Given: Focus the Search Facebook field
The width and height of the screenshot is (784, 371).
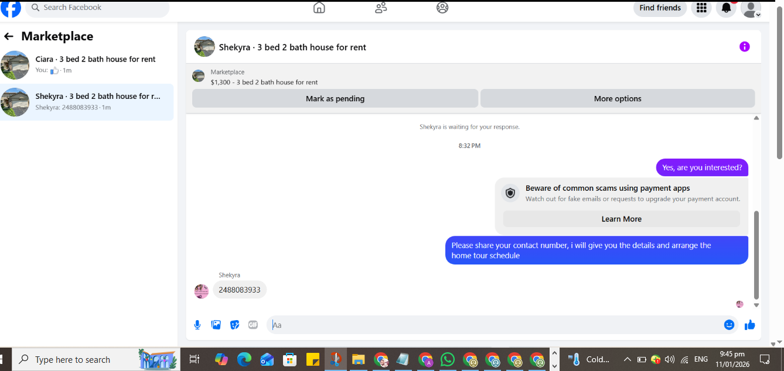Looking at the screenshot, I should click(x=97, y=8).
